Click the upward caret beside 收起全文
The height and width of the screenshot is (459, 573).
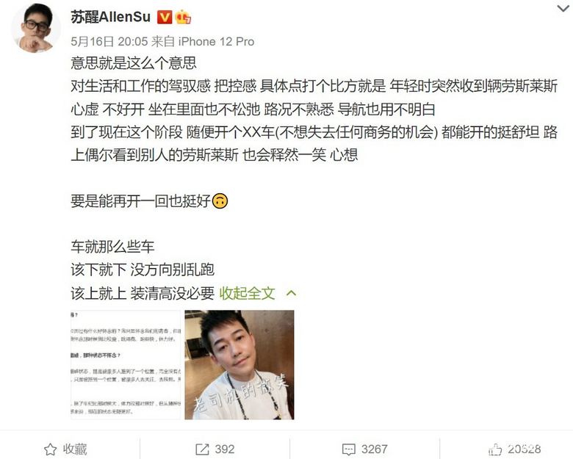[x=291, y=293]
